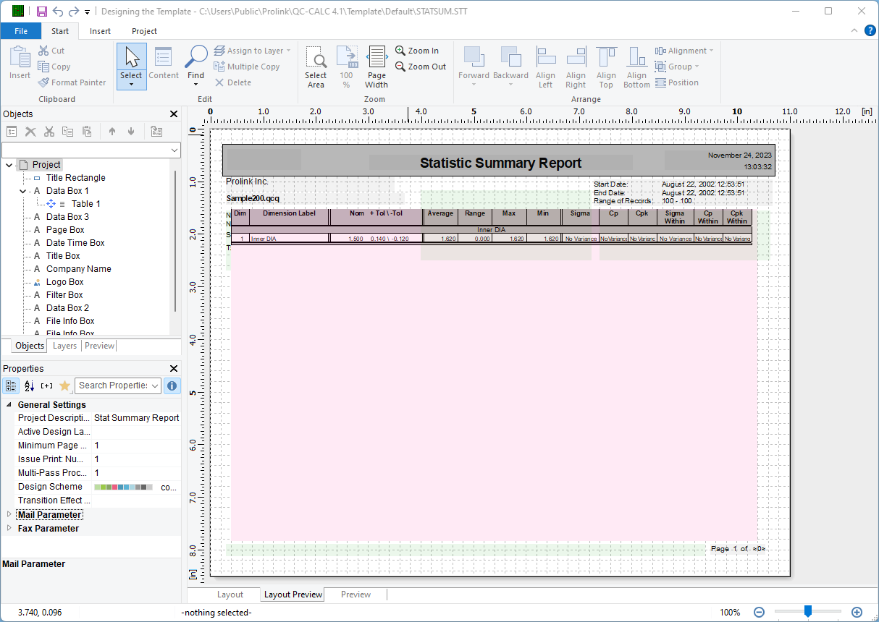Click Multiple Copy in Edit group
Viewport: 879px width, 622px height.
click(x=247, y=67)
